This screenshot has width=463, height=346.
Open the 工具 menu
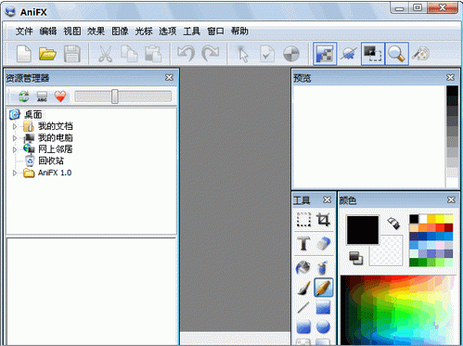point(192,31)
